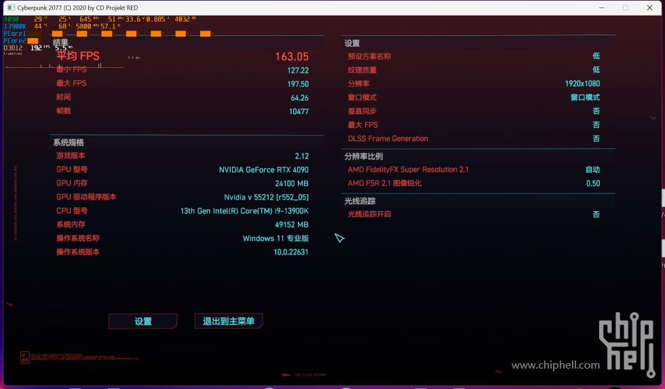Image resolution: width=665 pixels, height=389 pixels.
Task: Select the i9-13900K CPU model text
Action: coord(244,211)
